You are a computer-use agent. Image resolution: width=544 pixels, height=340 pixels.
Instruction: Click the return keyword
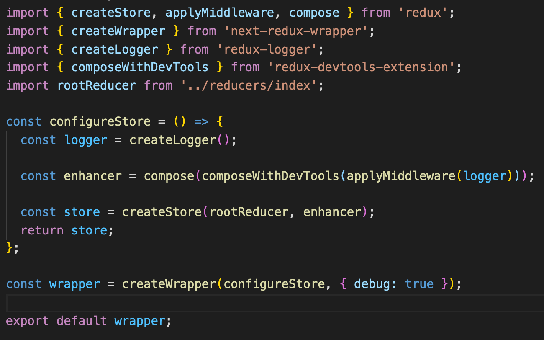click(x=42, y=230)
